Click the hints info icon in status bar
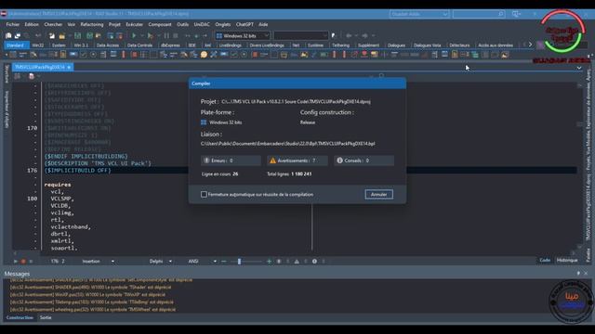 (x=314, y=262)
